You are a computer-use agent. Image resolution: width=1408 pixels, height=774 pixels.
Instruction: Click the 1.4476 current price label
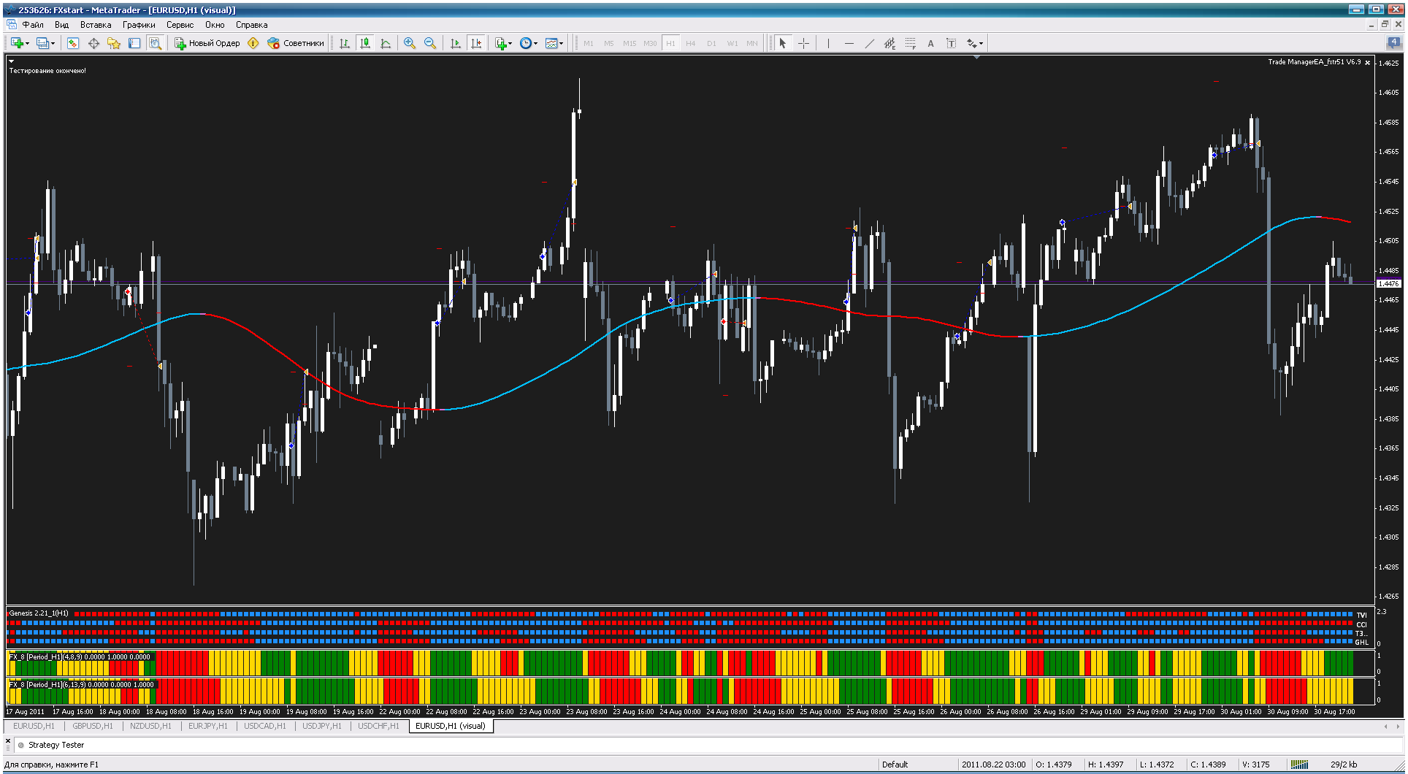tap(1388, 284)
